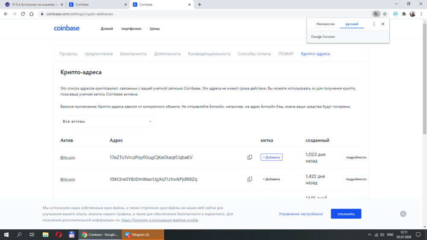Click the Coinbase logo
Image resolution: width=427 pixels, height=240 pixels.
pyautogui.click(x=67, y=28)
